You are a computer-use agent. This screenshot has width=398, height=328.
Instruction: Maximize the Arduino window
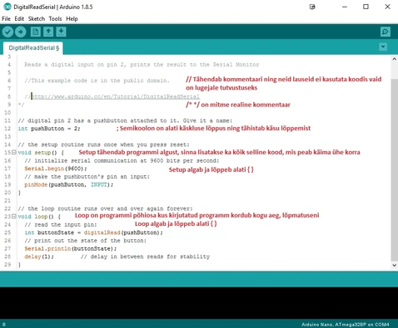click(x=366, y=7)
